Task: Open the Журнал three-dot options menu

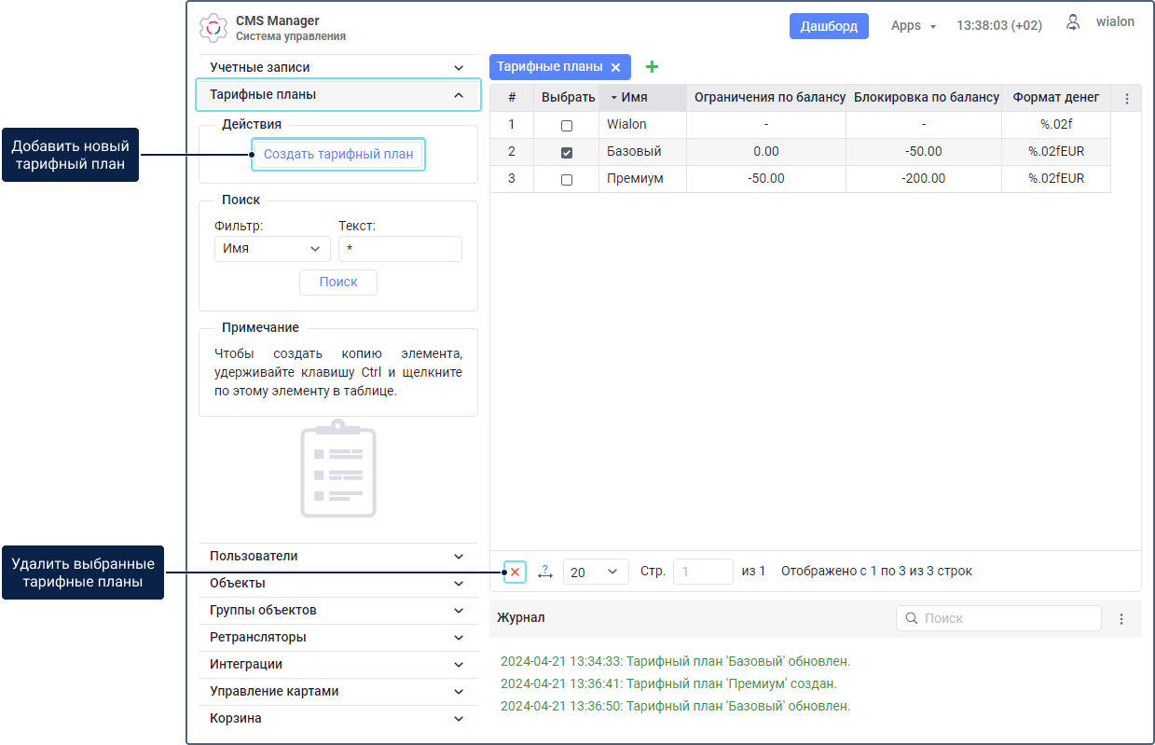Action: coord(1121,618)
